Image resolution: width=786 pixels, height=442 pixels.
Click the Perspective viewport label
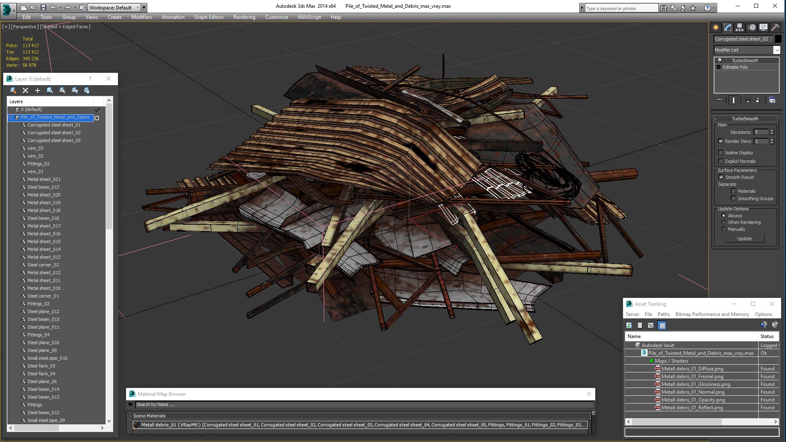[x=24, y=27]
